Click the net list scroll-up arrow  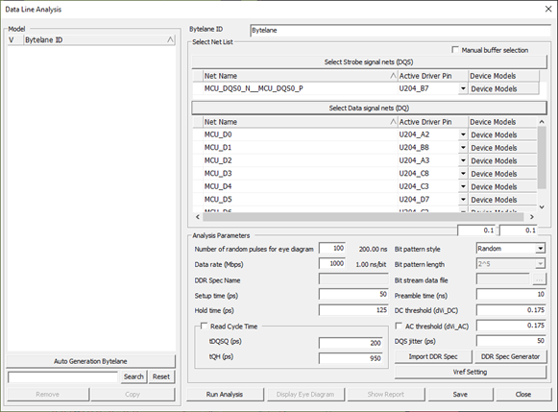(542, 122)
